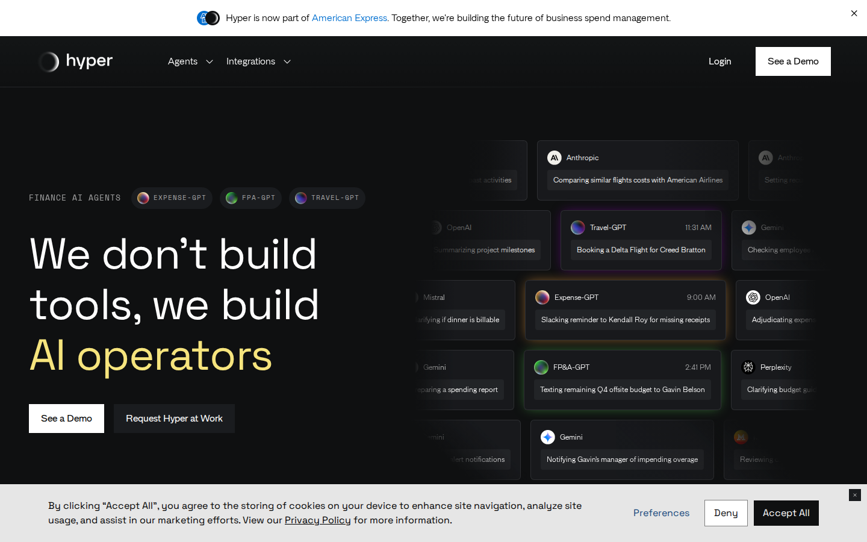867x542 pixels.
Task: Click the Travel-GPT orb icon in card
Action: 578,228
